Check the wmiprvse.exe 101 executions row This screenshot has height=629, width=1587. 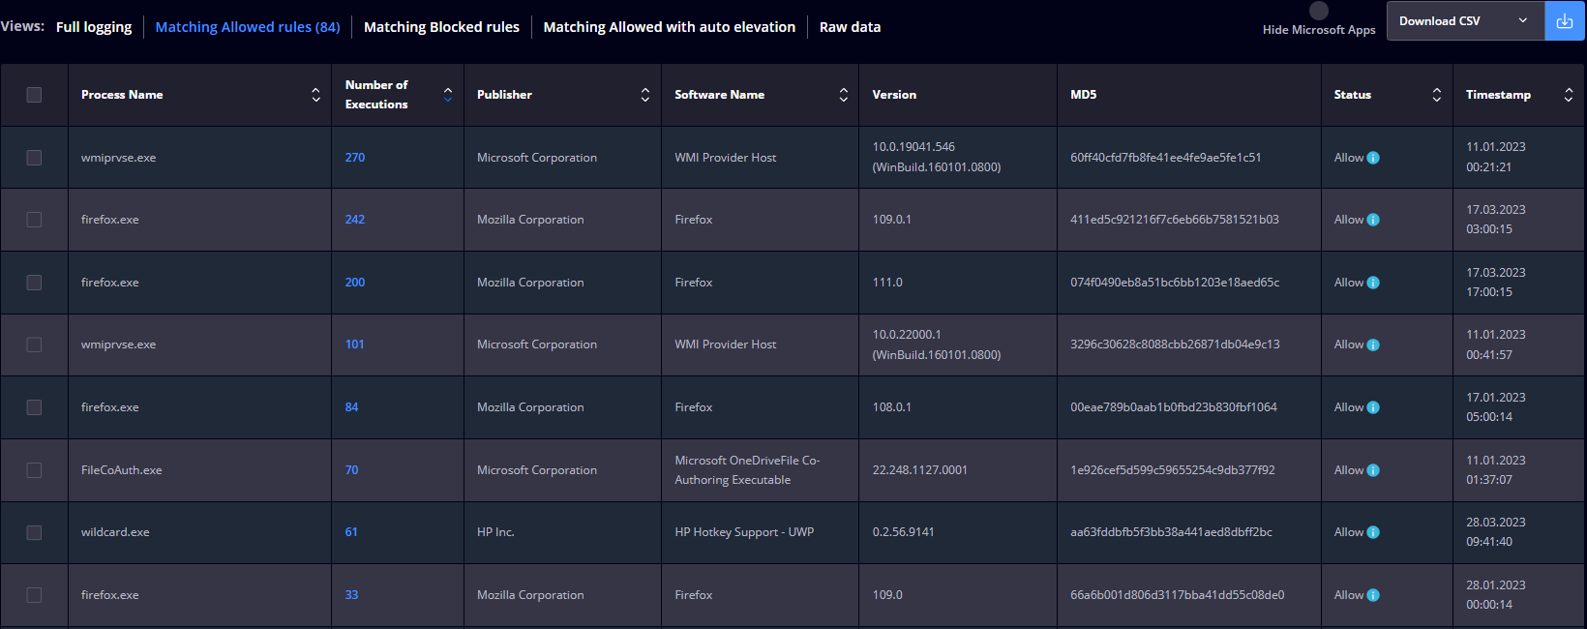tap(34, 344)
